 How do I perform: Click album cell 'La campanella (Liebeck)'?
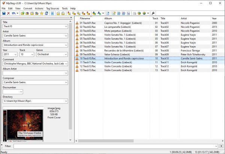(117, 27)
